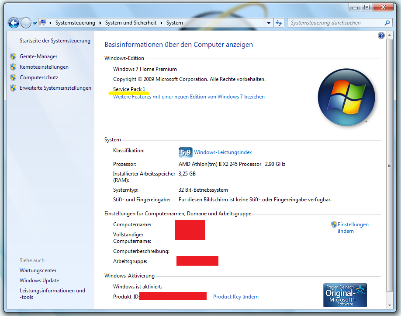Select the System breadcrumb item

pyautogui.click(x=175, y=23)
